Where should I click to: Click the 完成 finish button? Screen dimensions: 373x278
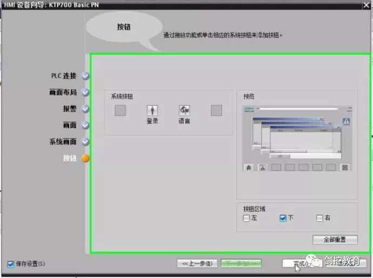(x=302, y=263)
